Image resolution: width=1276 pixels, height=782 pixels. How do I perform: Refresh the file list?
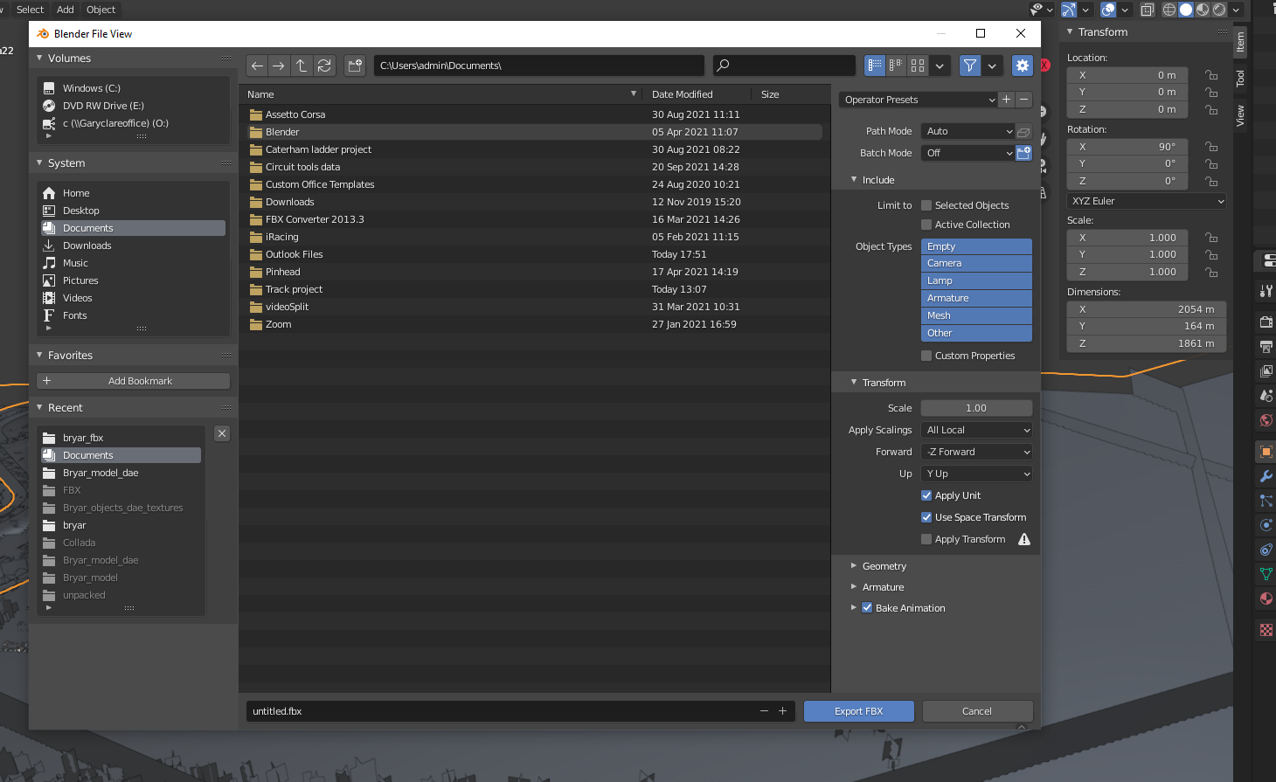pyautogui.click(x=324, y=66)
